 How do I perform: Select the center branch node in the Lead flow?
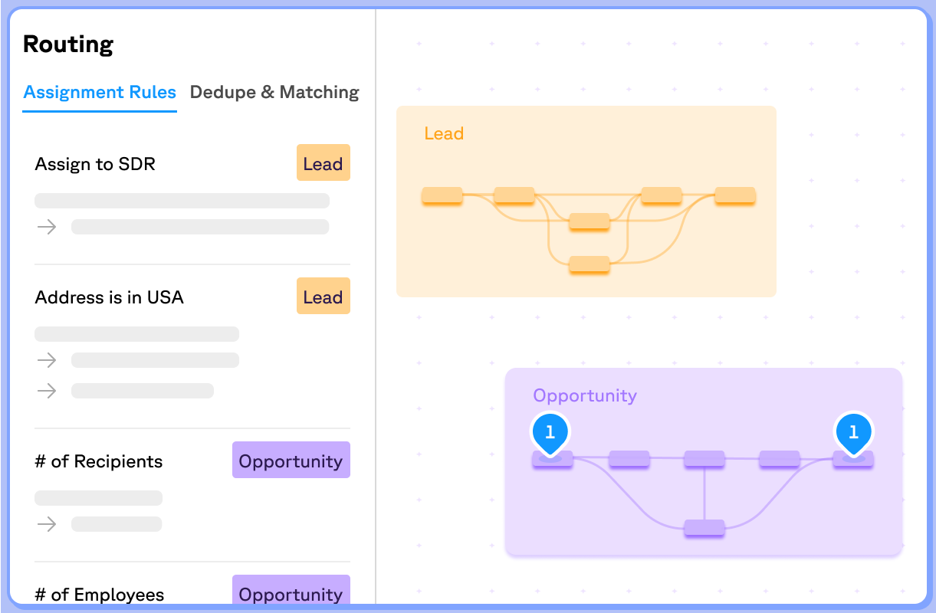[589, 223]
